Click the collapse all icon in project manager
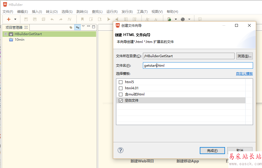 coord(71,27)
